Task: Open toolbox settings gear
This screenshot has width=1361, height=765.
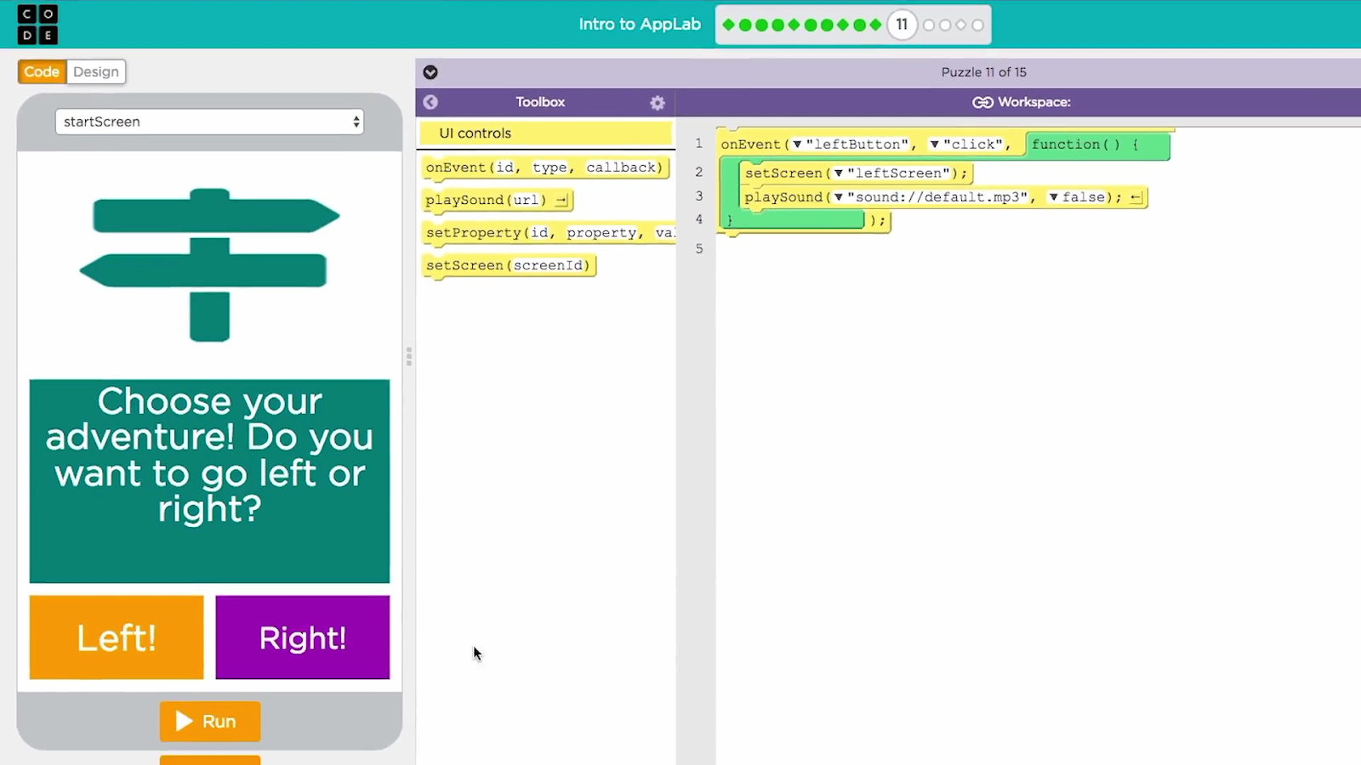Action: coord(657,103)
